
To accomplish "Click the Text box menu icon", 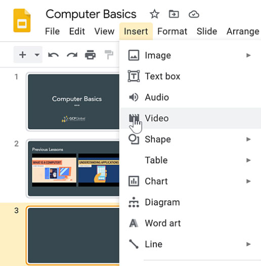I will click(x=134, y=76).
